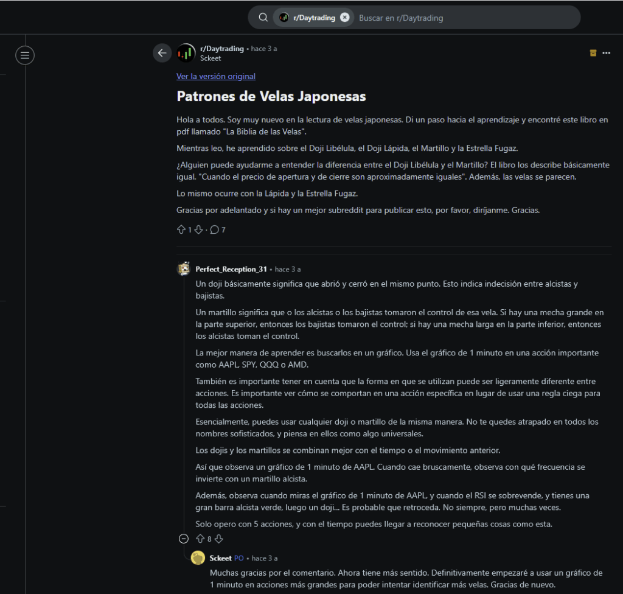The image size is (623, 594).
Task: Collapse Perfect_Reception_31's comment thread
Action: [183, 539]
